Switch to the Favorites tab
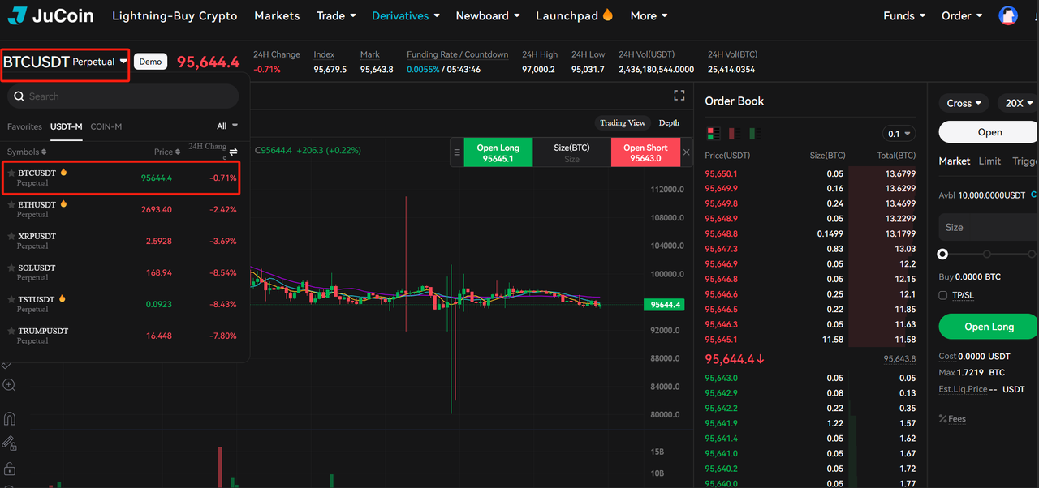 [x=24, y=126]
